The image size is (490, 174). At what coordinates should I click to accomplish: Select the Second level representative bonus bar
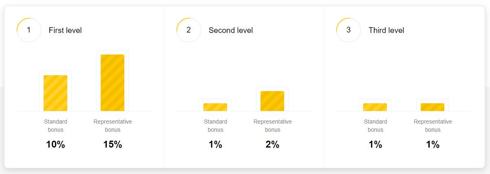(x=272, y=101)
